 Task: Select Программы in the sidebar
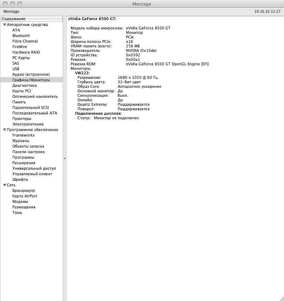coord(23,157)
